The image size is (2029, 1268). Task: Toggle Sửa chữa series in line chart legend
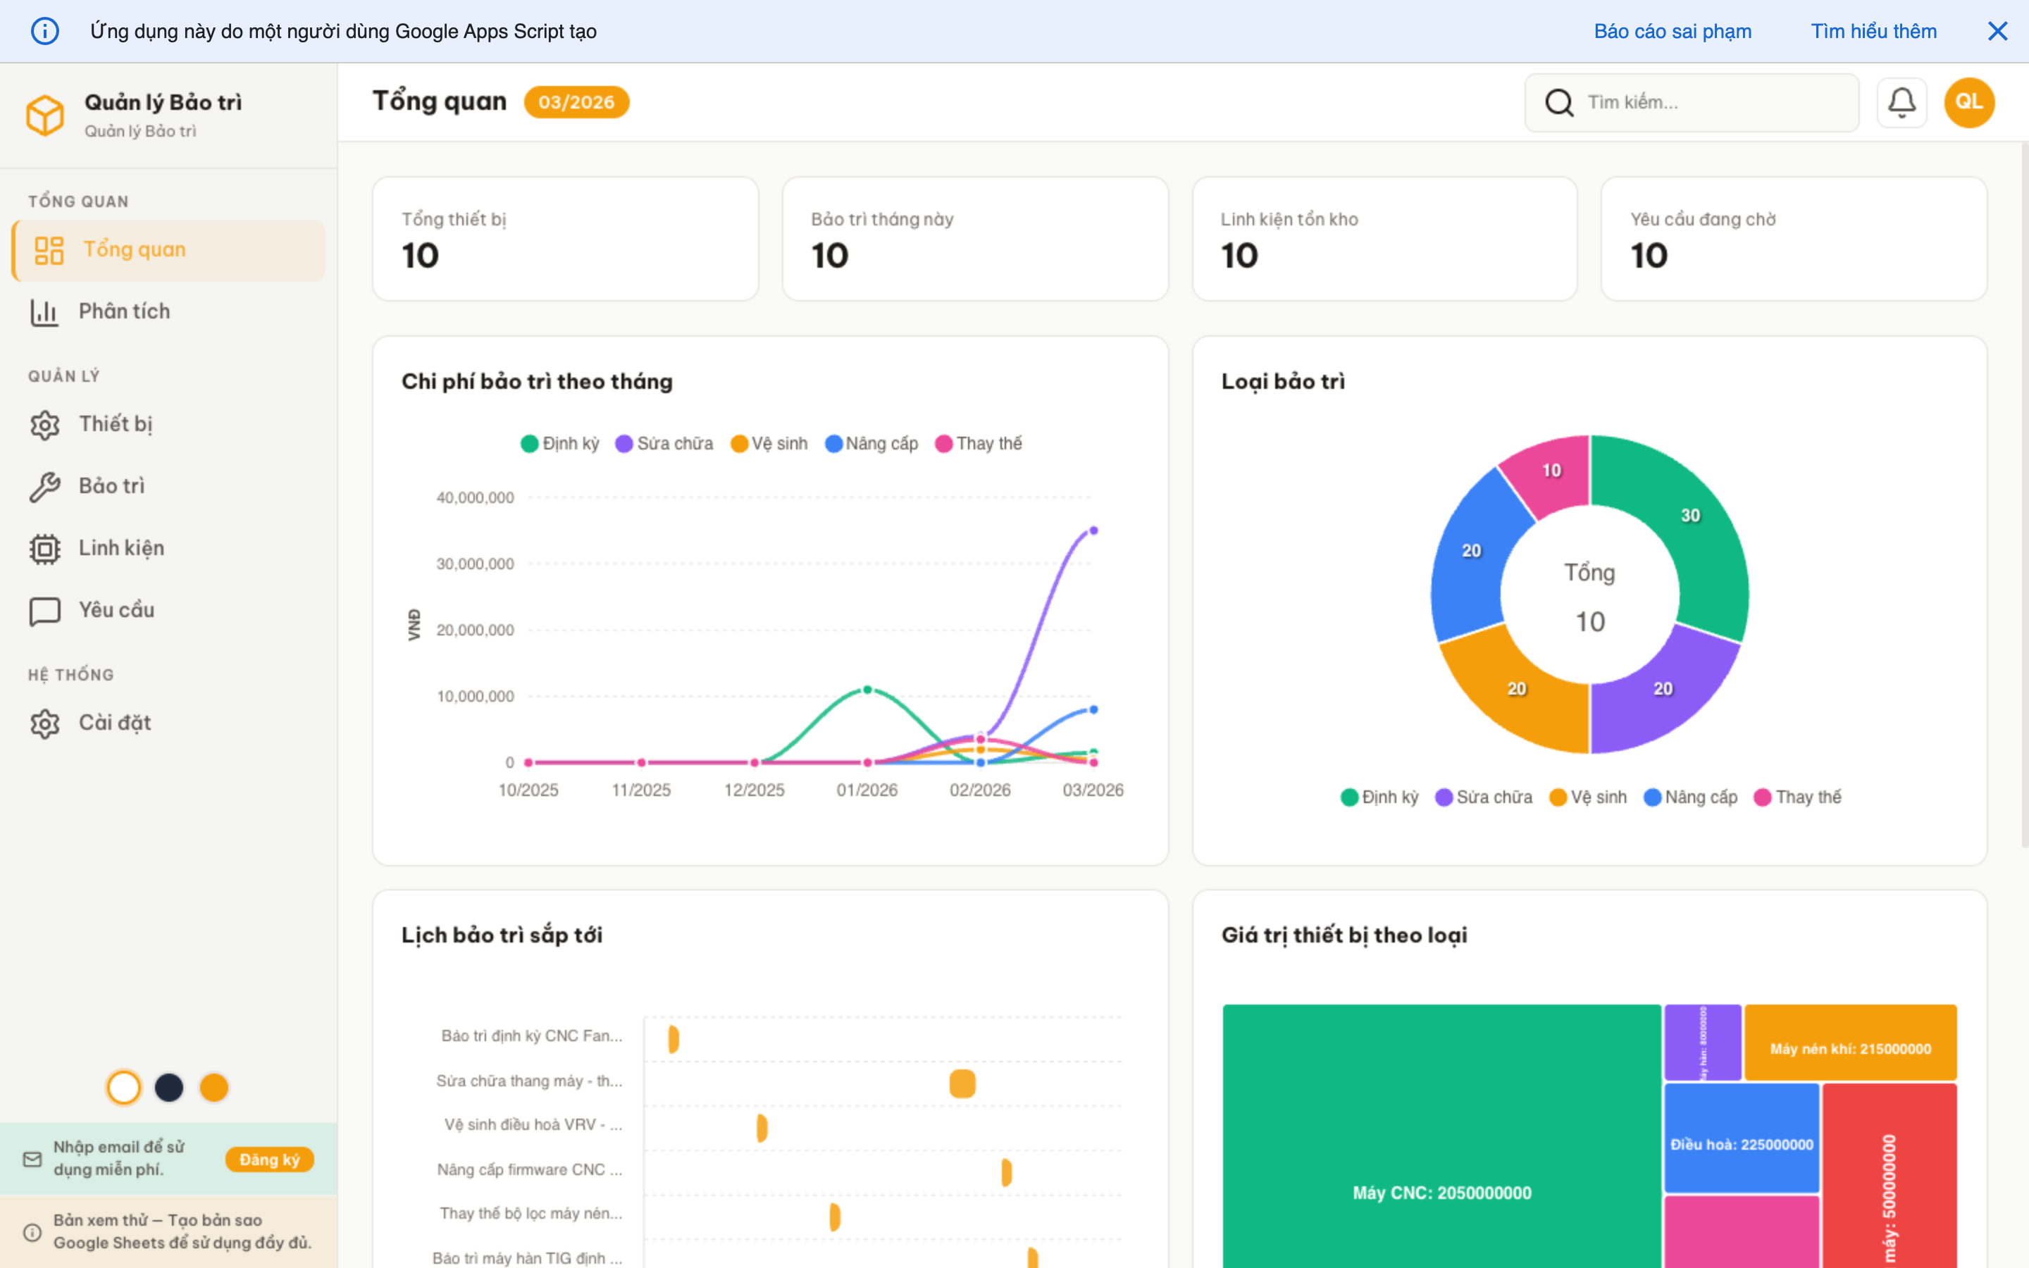(664, 444)
